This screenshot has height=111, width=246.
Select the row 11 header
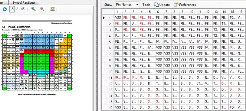point(108,78)
